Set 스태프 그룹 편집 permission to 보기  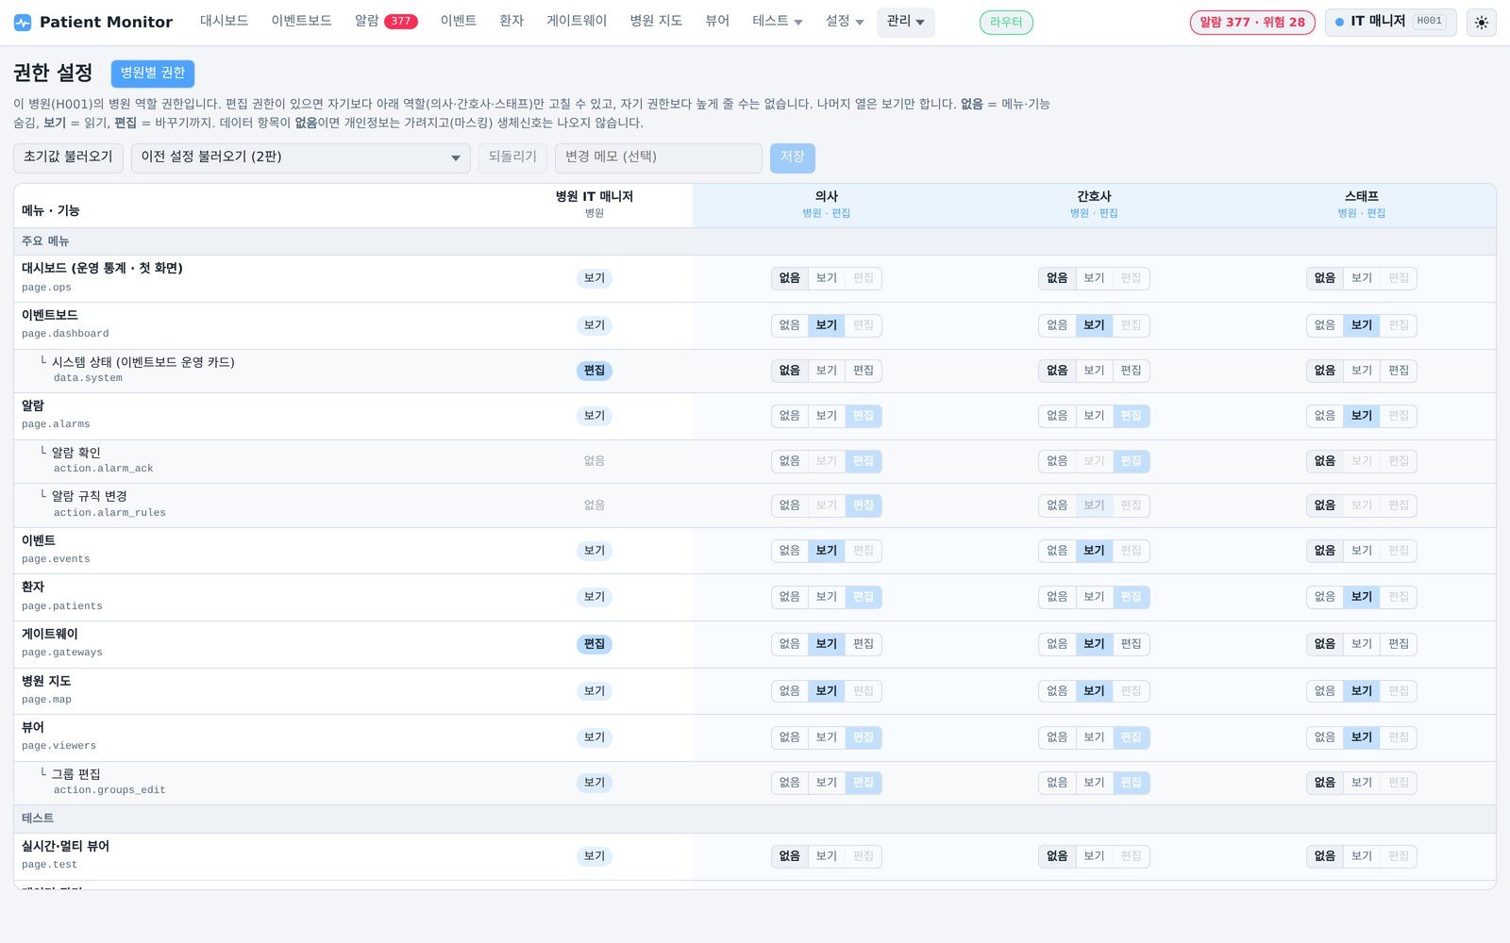click(1362, 783)
